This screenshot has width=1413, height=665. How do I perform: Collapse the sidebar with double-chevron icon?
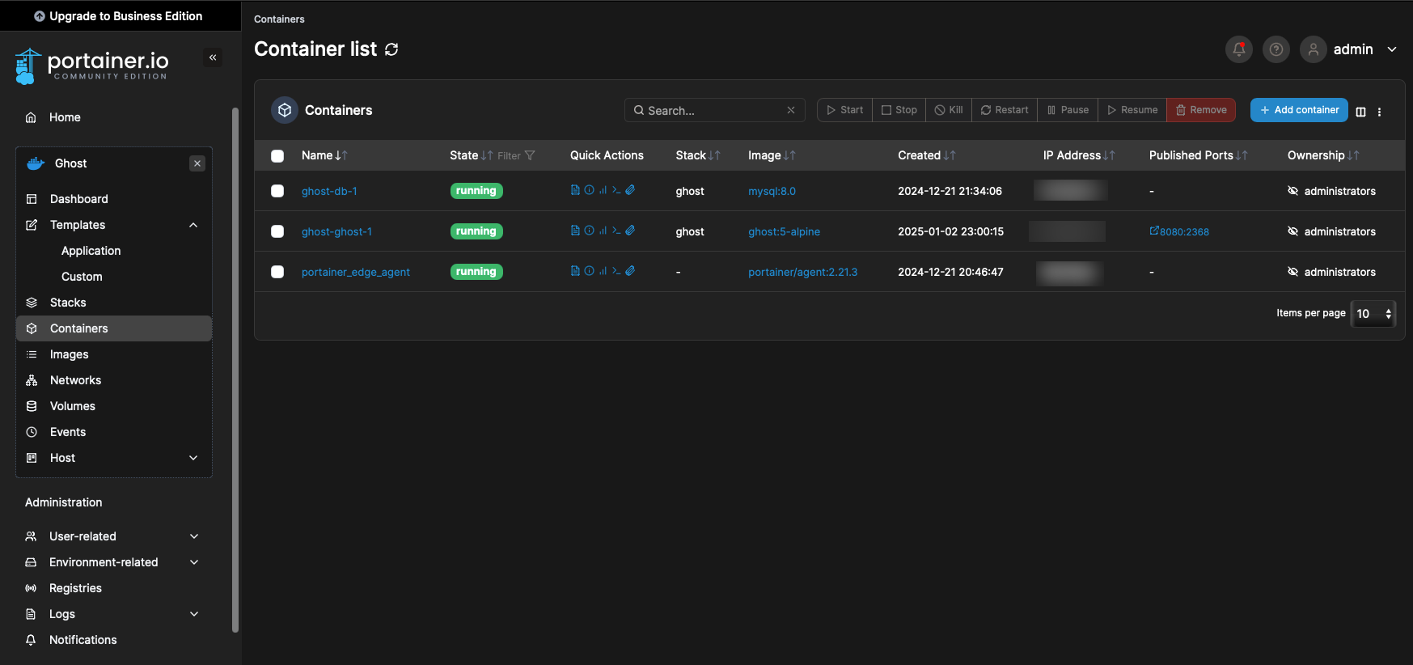pyautogui.click(x=213, y=57)
